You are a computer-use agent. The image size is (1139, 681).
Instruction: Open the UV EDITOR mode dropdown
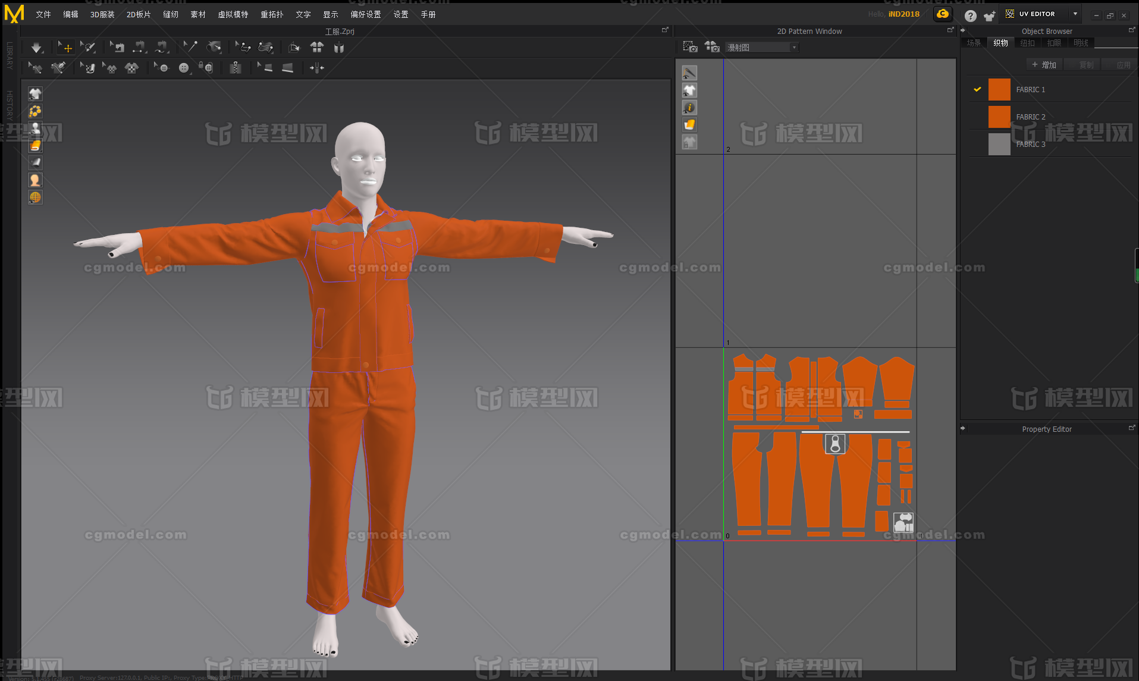click(1075, 14)
